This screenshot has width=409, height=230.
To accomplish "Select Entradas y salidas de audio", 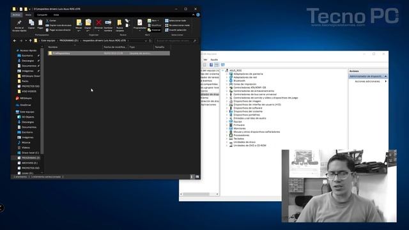I will [250, 118].
